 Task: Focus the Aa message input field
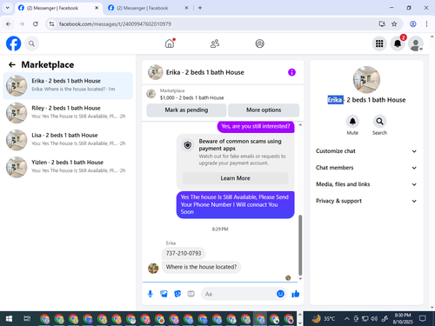pyautogui.click(x=238, y=294)
